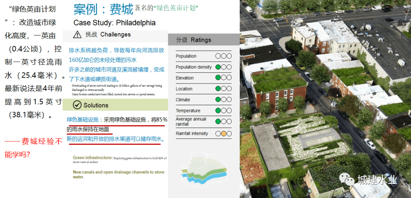The height and width of the screenshot is (198, 411).
Task: Click the green Average annual rainfall circle
Action: (218, 122)
